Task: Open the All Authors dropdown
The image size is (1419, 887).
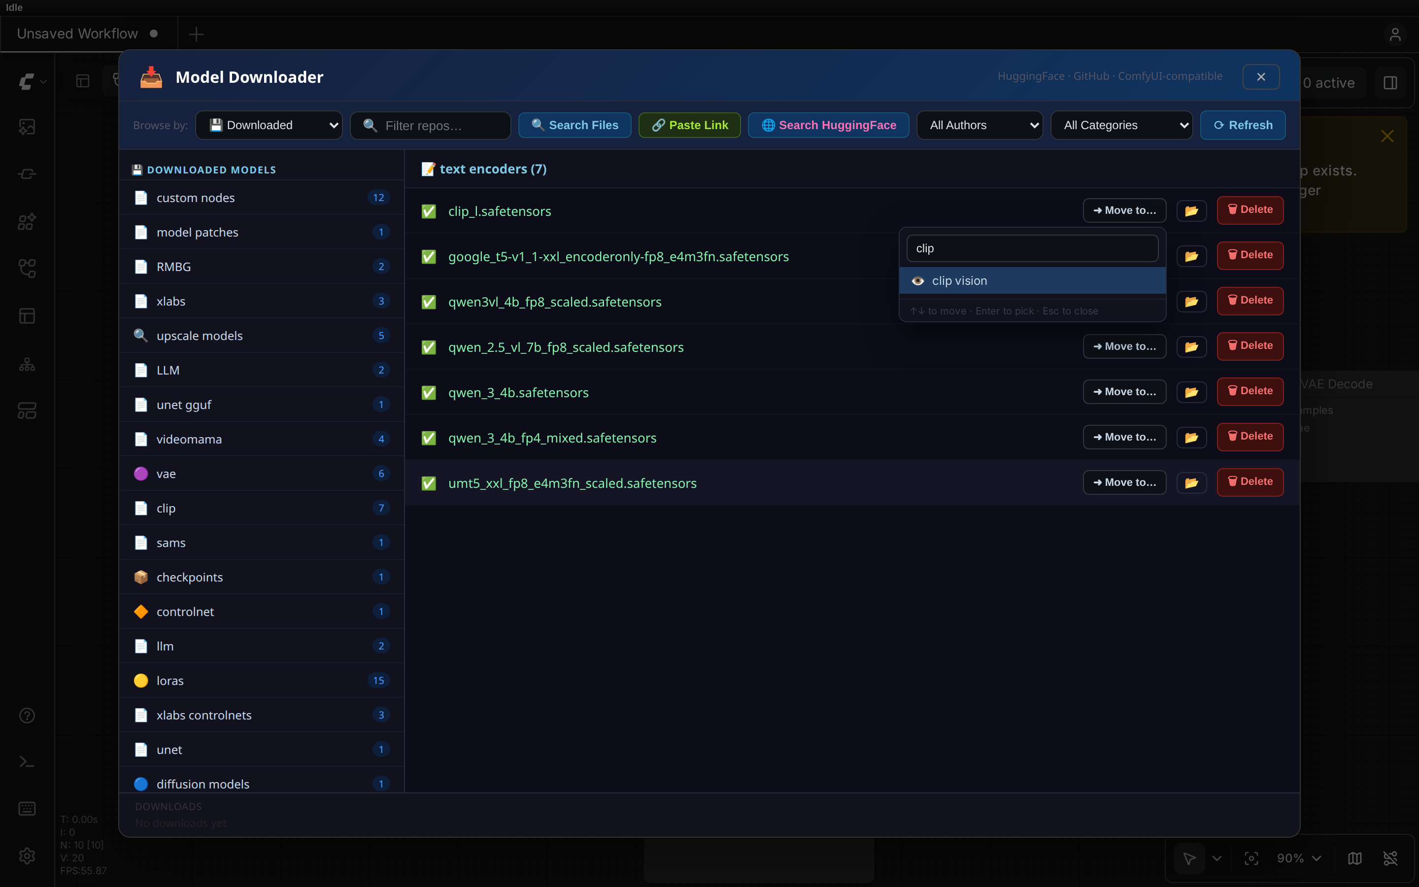Action: (x=979, y=125)
